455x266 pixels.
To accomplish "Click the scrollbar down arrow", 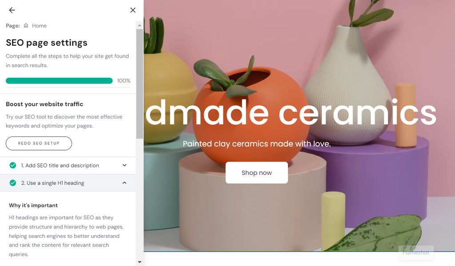I will (140, 262).
